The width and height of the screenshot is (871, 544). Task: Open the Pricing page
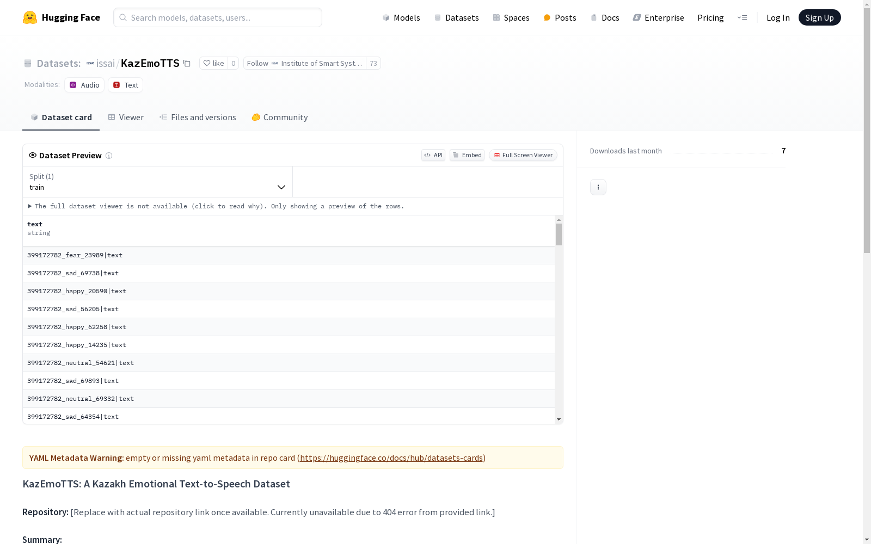pyautogui.click(x=710, y=17)
